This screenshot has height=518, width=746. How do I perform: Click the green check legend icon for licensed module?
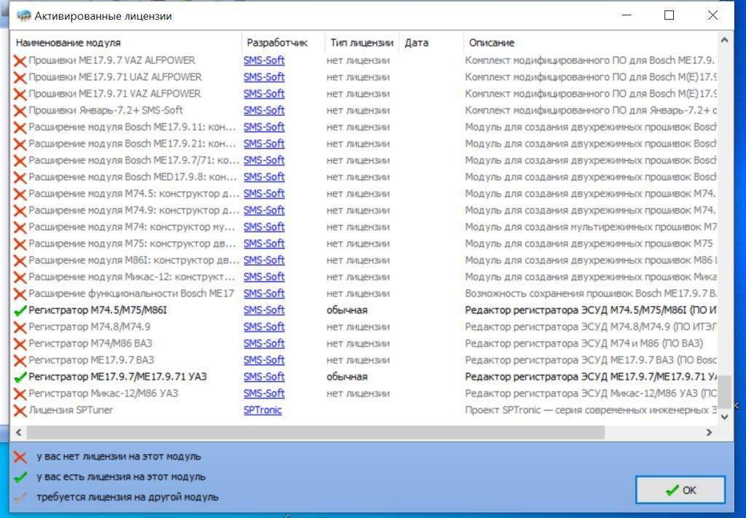coord(20,477)
